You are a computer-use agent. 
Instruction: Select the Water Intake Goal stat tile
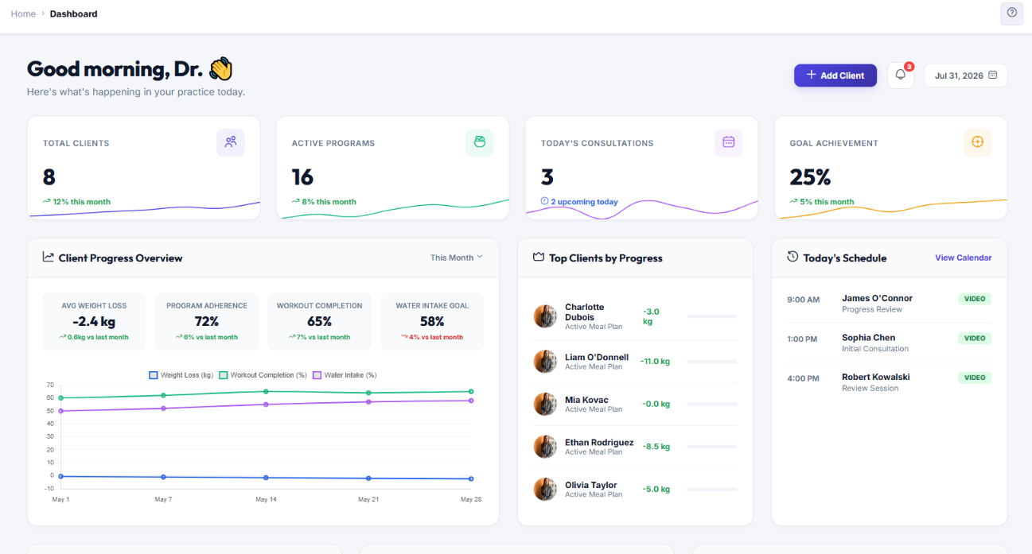click(x=432, y=321)
